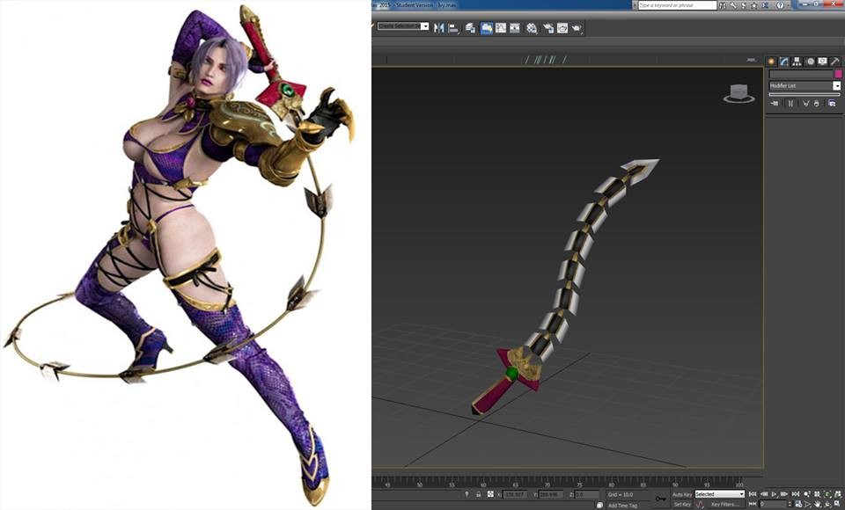Image resolution: width=845 pixels, height=510 pixels.
Task: Switch to the Hierarchy panel tab
Action: coord(797,62)
